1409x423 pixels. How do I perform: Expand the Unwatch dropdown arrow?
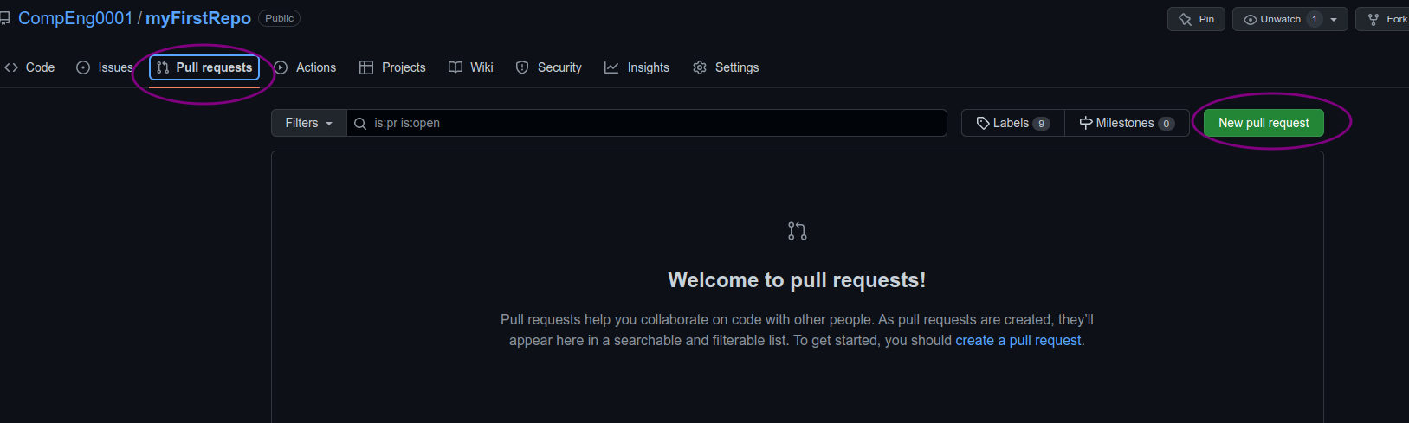[x=1334, y=19]
